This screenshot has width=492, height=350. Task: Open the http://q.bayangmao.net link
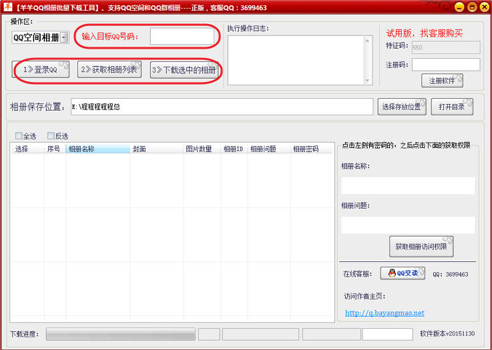pos(385,313)
